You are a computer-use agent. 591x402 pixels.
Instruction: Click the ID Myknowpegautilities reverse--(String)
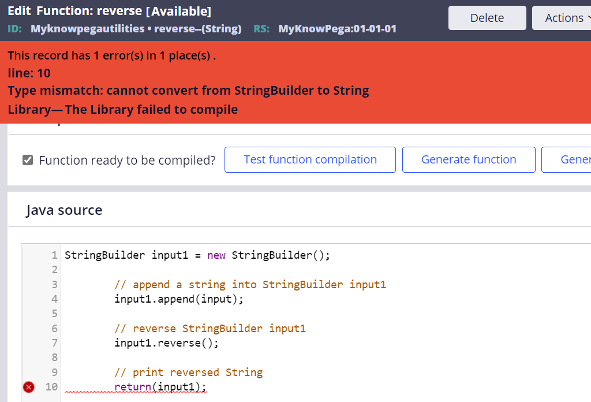[136, 29]
